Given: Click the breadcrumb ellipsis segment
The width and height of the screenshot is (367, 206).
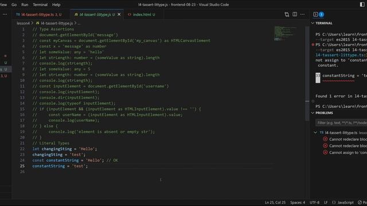Looking at the screenshot, I should pyautogui.click(x=79, y=23).
